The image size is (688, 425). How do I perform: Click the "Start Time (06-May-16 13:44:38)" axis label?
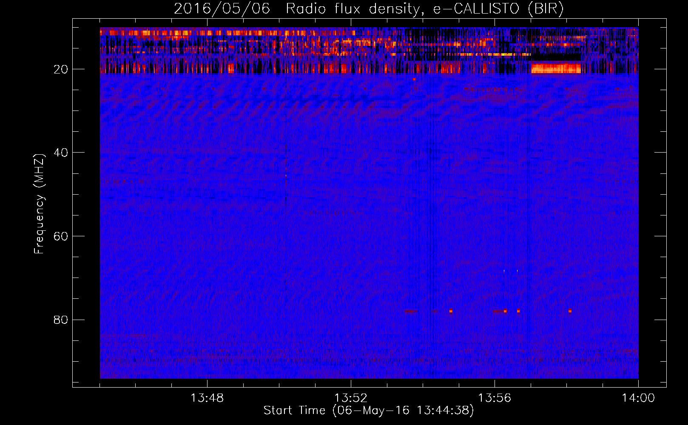pos(369,411)
